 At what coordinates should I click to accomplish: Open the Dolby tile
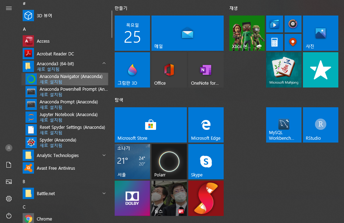click(x=132, y=198)
